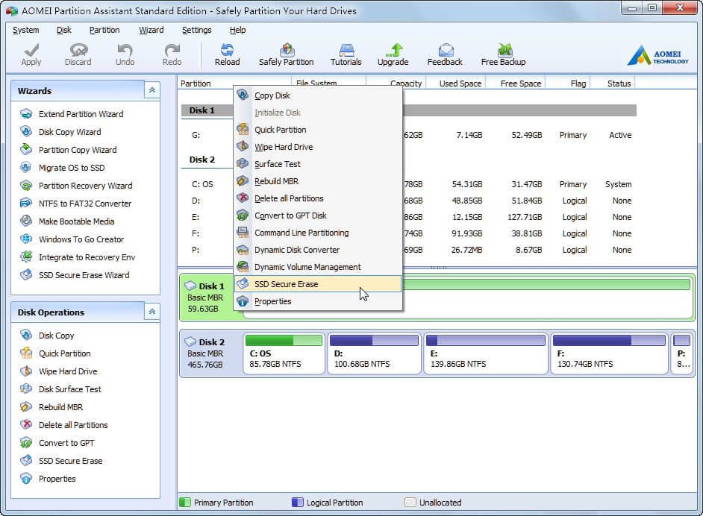Launch Free Backup from the toolbar
The width and height of the screenshot is (703, 516).
[503, 54]
